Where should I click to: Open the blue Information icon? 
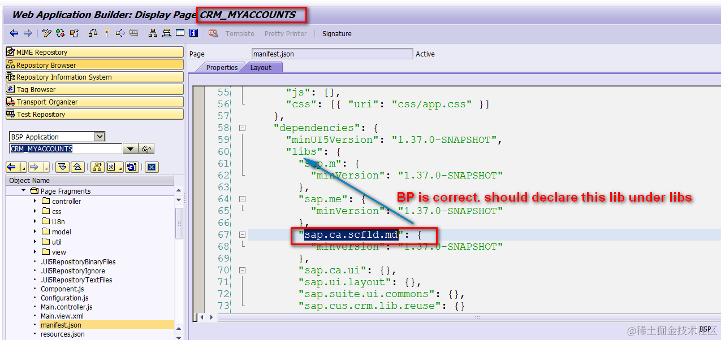point(193,33)
